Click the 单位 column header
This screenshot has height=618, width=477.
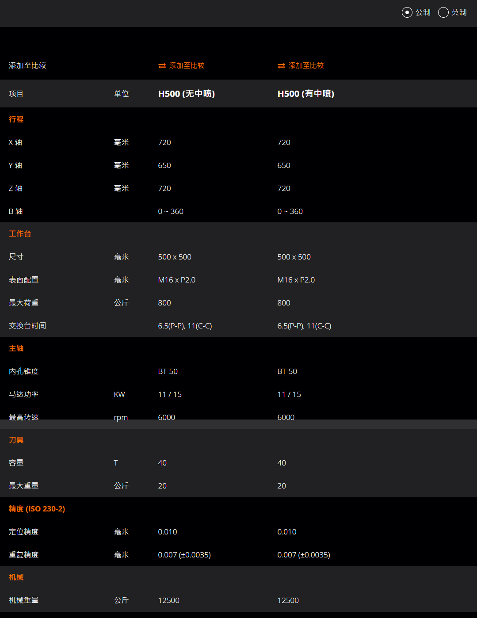121,94
